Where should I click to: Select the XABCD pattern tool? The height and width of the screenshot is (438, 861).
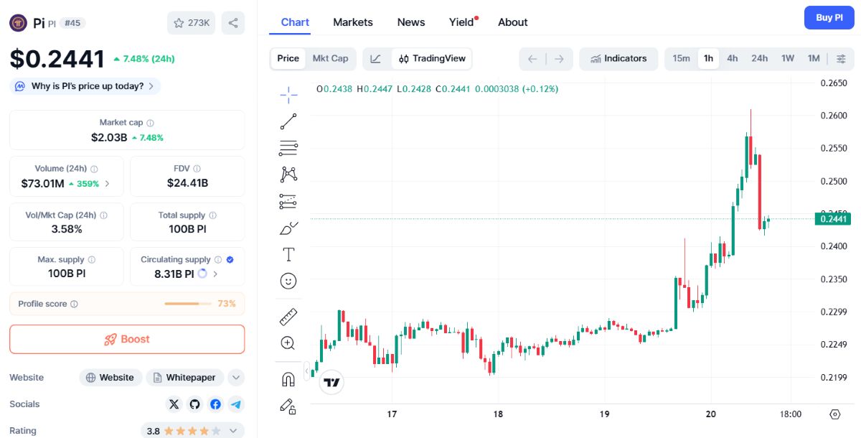pos(288,174)
